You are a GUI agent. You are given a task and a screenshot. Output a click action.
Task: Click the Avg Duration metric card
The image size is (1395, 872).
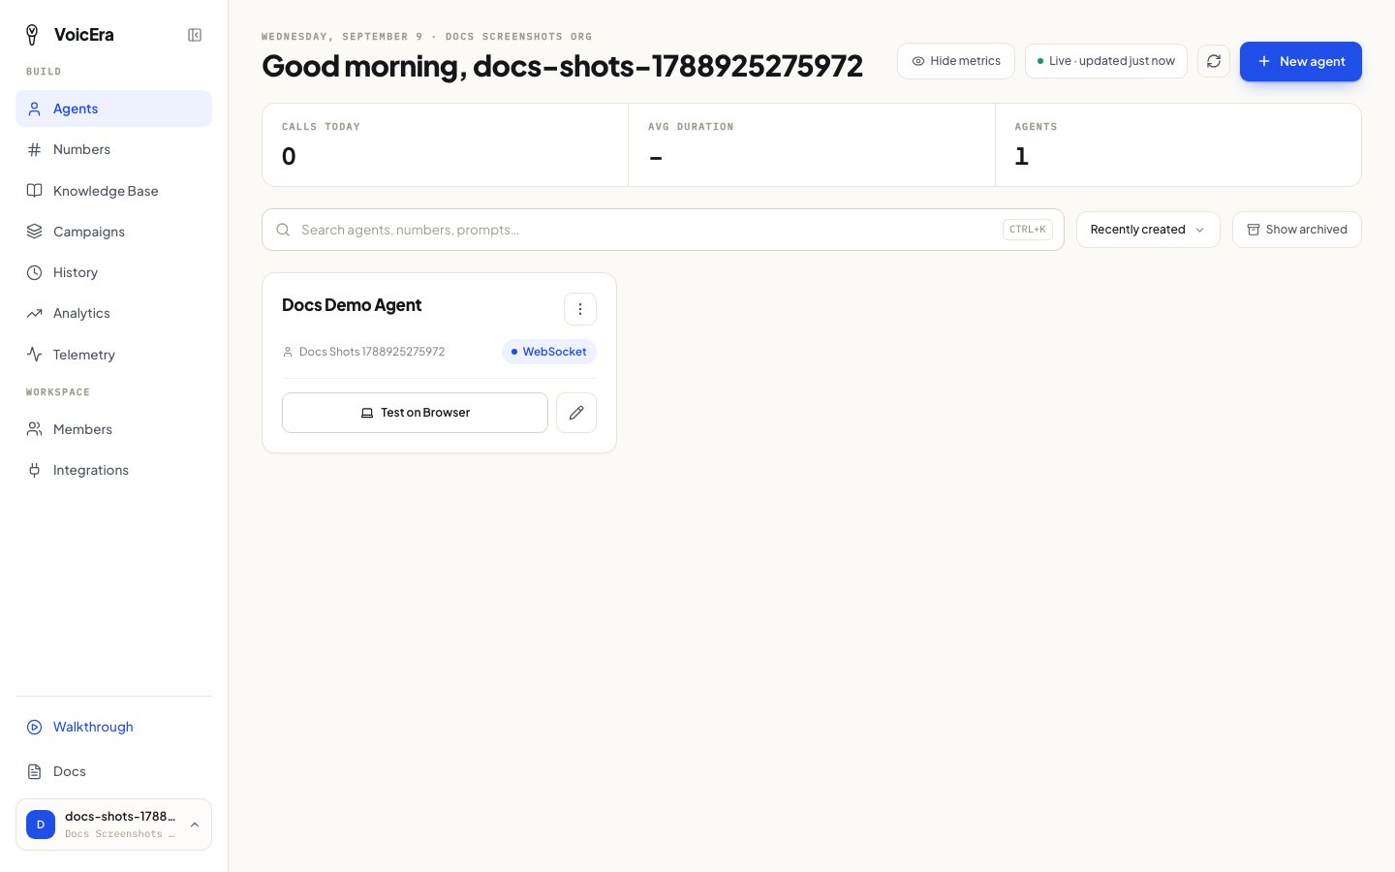[x=812, y=145]
